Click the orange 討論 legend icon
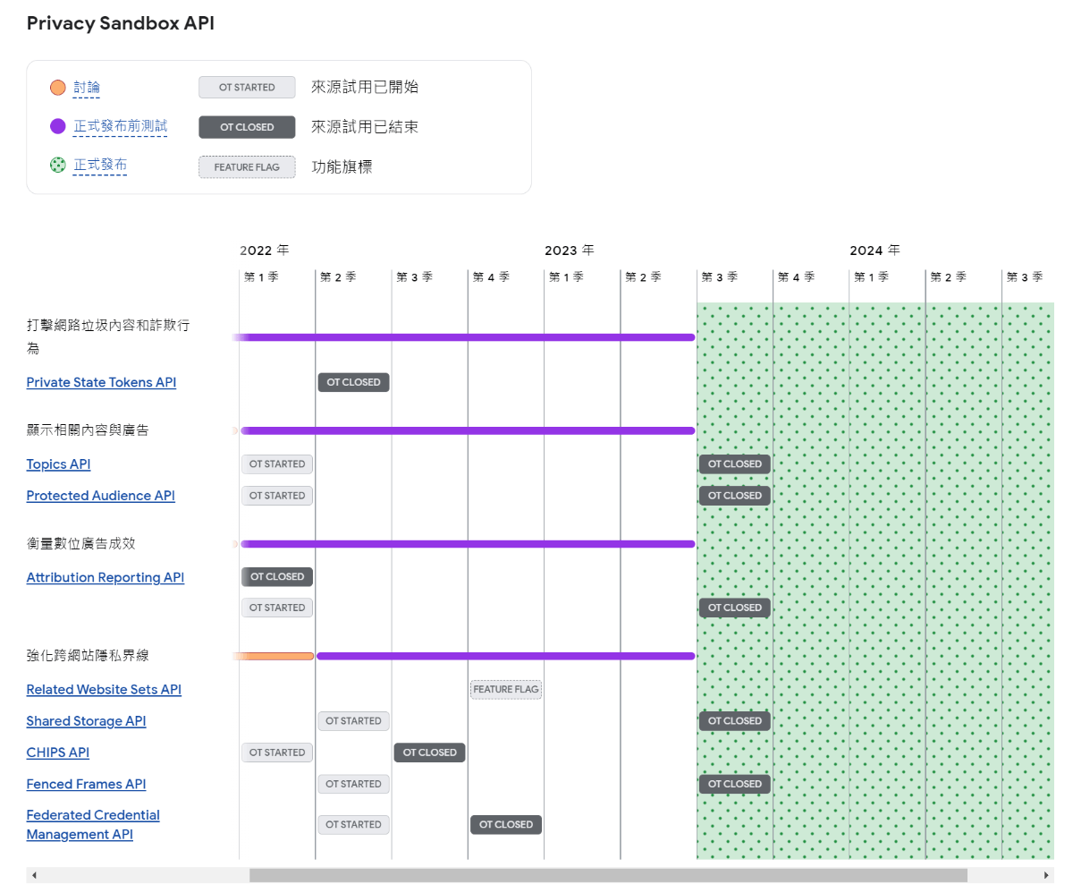Image resolution: width=1073 pixels, height=893 pixels. pyautogui.click(x=59, y=87)
